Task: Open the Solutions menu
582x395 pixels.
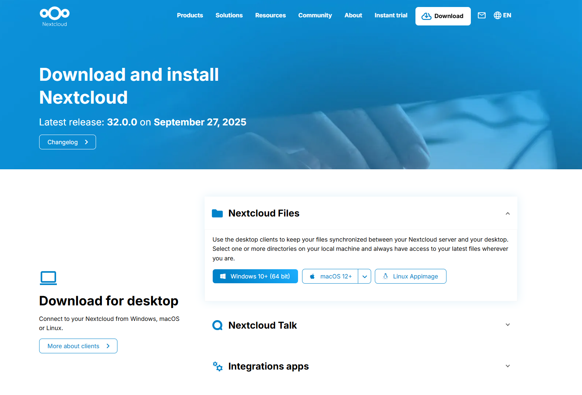Action: [x=229, y=15]
